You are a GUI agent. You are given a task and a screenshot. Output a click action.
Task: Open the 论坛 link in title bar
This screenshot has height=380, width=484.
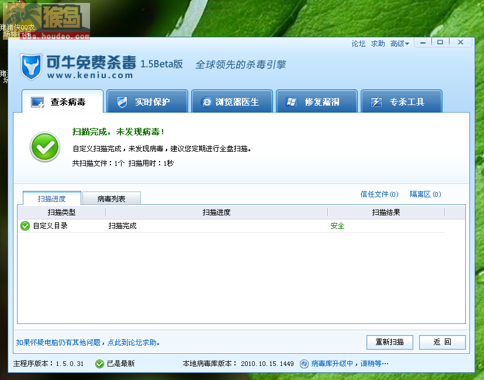(358, 44)
